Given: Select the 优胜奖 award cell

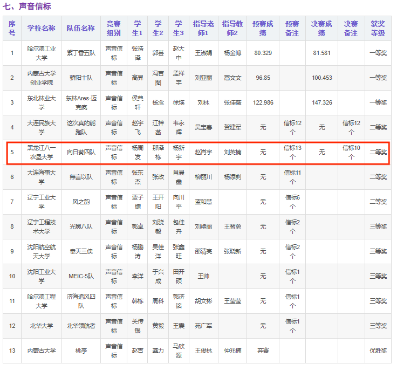Looking at the screenshot, I should (x=378, y=351).
